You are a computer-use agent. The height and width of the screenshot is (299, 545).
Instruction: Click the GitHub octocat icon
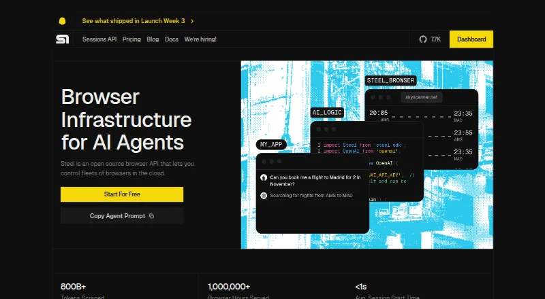coord(423,39)
